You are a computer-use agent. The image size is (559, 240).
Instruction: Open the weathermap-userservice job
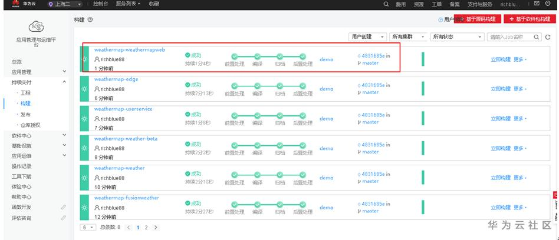pos(123,109)
